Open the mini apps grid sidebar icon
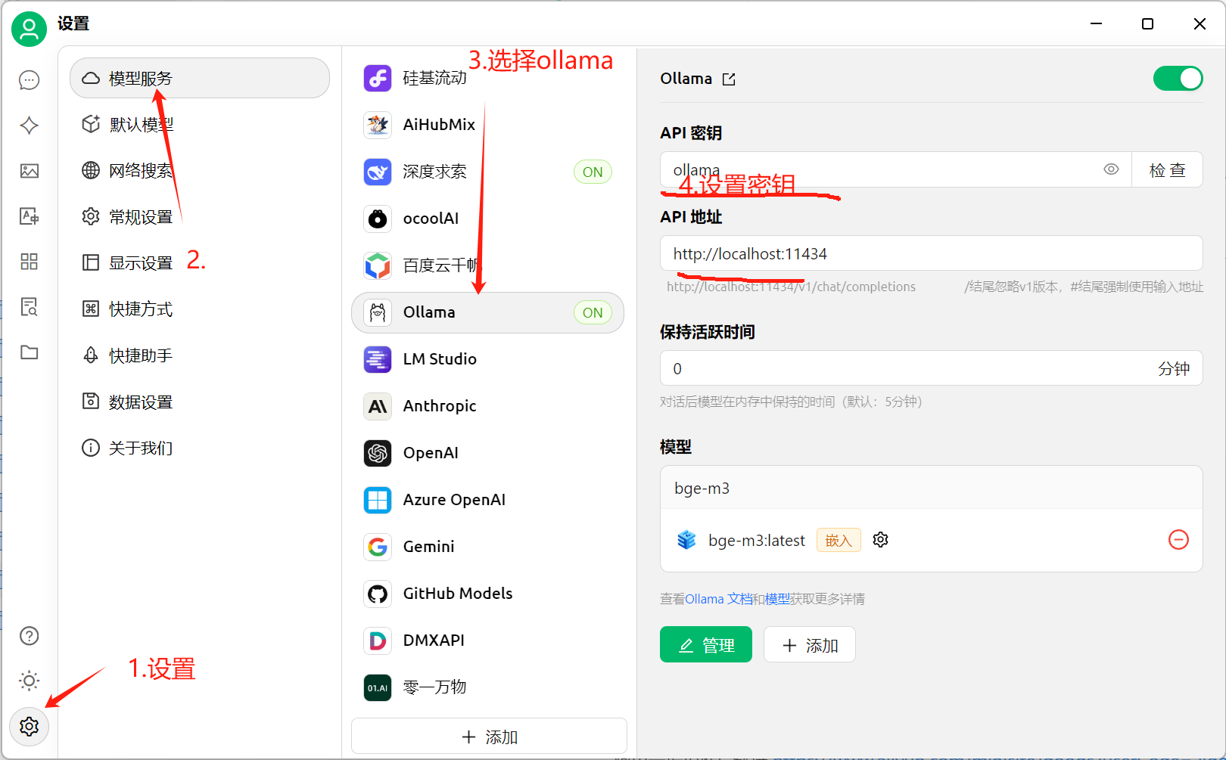Screen dimensions: 1226x760 coord(30,262)
